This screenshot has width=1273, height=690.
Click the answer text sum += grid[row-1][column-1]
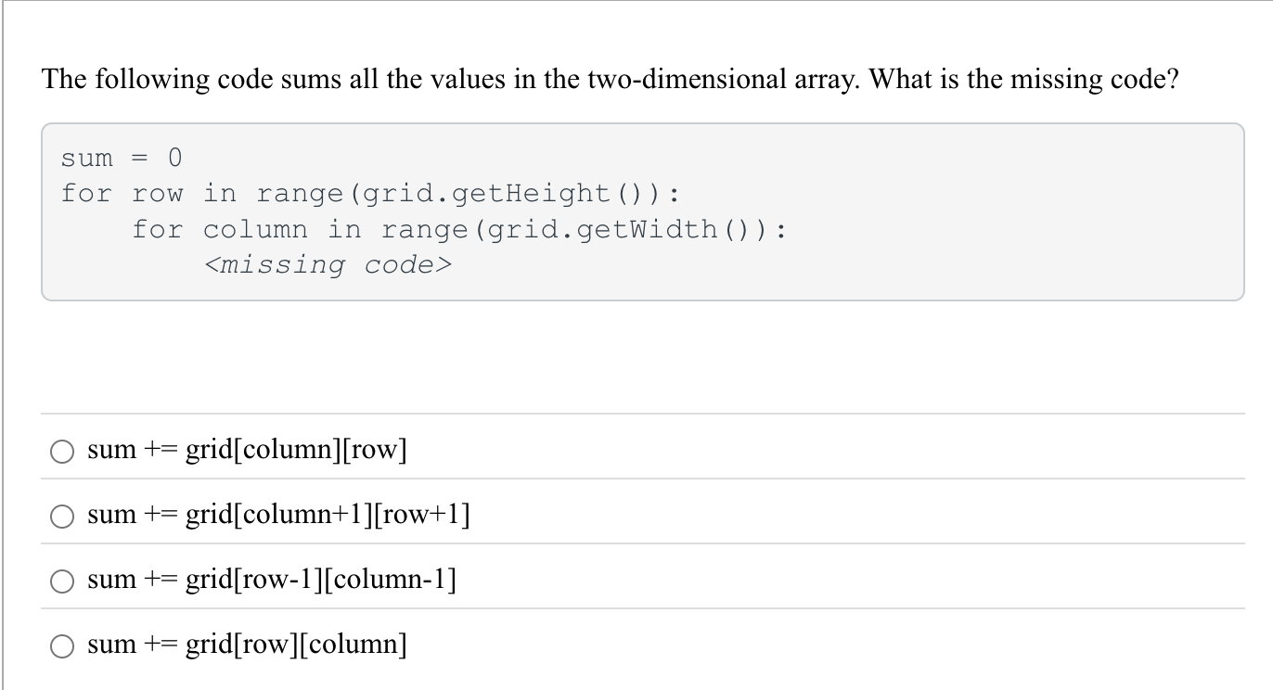point(271,580)
